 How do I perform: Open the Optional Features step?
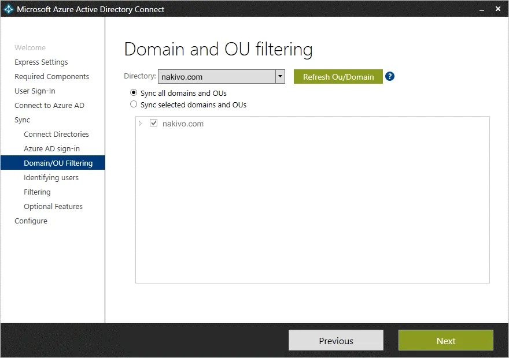click(53, 206)
